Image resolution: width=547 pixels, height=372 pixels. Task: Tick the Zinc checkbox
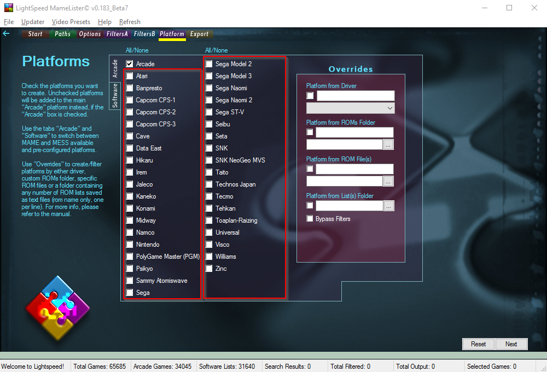click(x=208, y=269)
